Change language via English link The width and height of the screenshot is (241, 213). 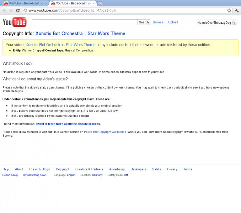(71, 175)
